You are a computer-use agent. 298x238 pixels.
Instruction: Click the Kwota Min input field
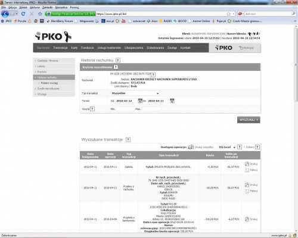tap(126, 109)
